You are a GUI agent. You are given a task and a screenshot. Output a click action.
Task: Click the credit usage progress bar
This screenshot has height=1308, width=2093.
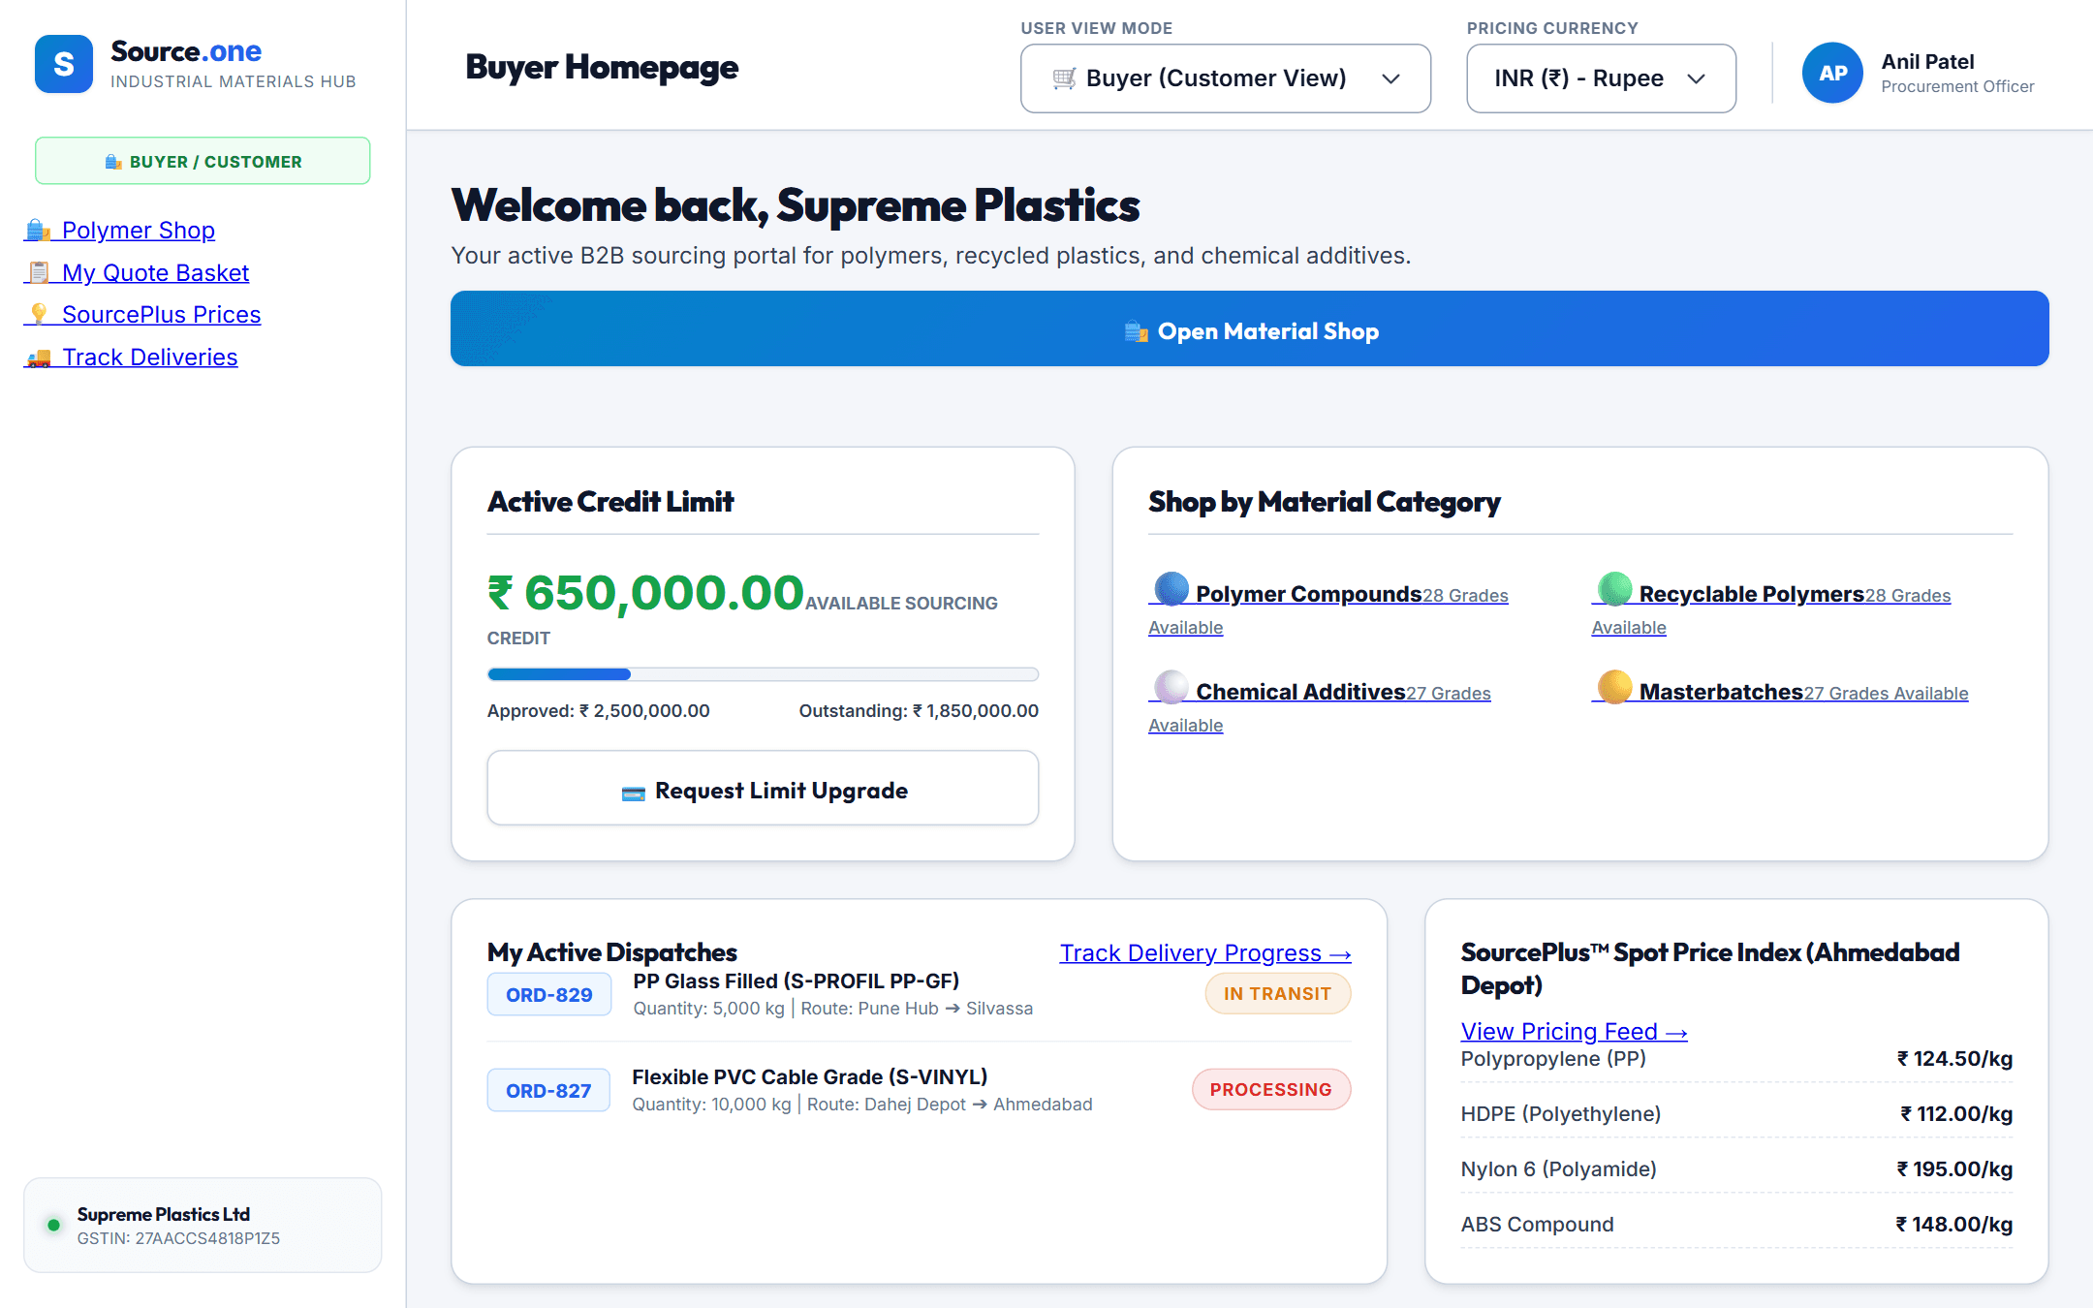pos(763,674)
